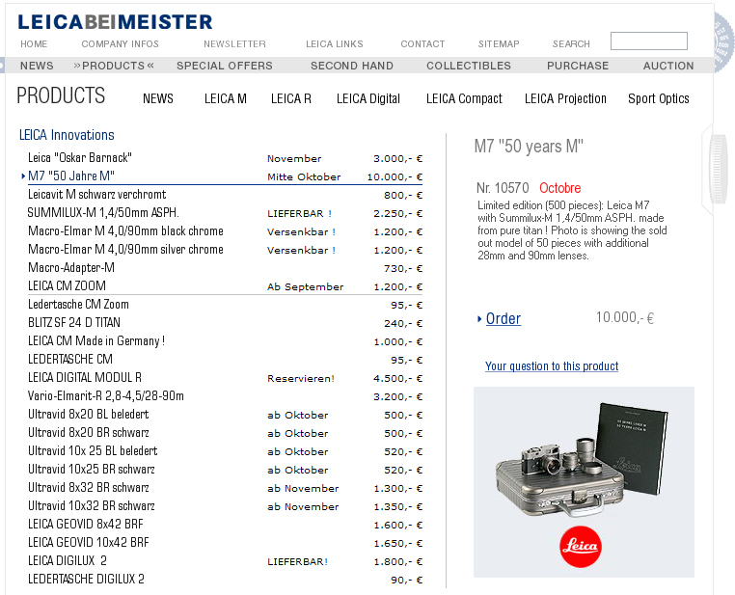This screenshot has height=595, width=735.
Task: Click the Leica Bei Meister site logo
Action: pos(116,21)
